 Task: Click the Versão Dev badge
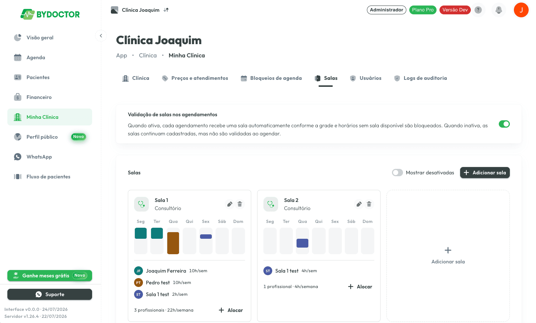click(455, 10)
